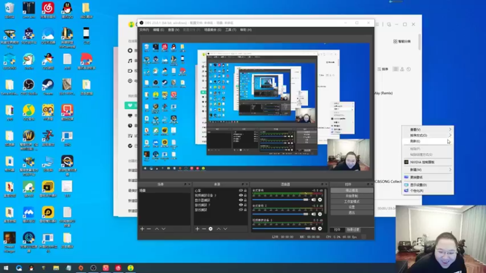
Task: Open gear settings for 台式音响 2 channel
Action: tap(320, 214)
